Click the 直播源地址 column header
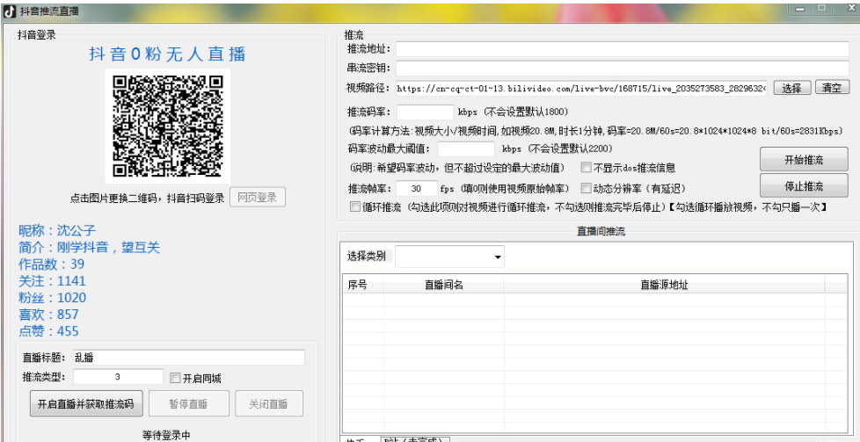Viewport: 860px width, 442px height. pyautogui.click(x=664, y=286)
